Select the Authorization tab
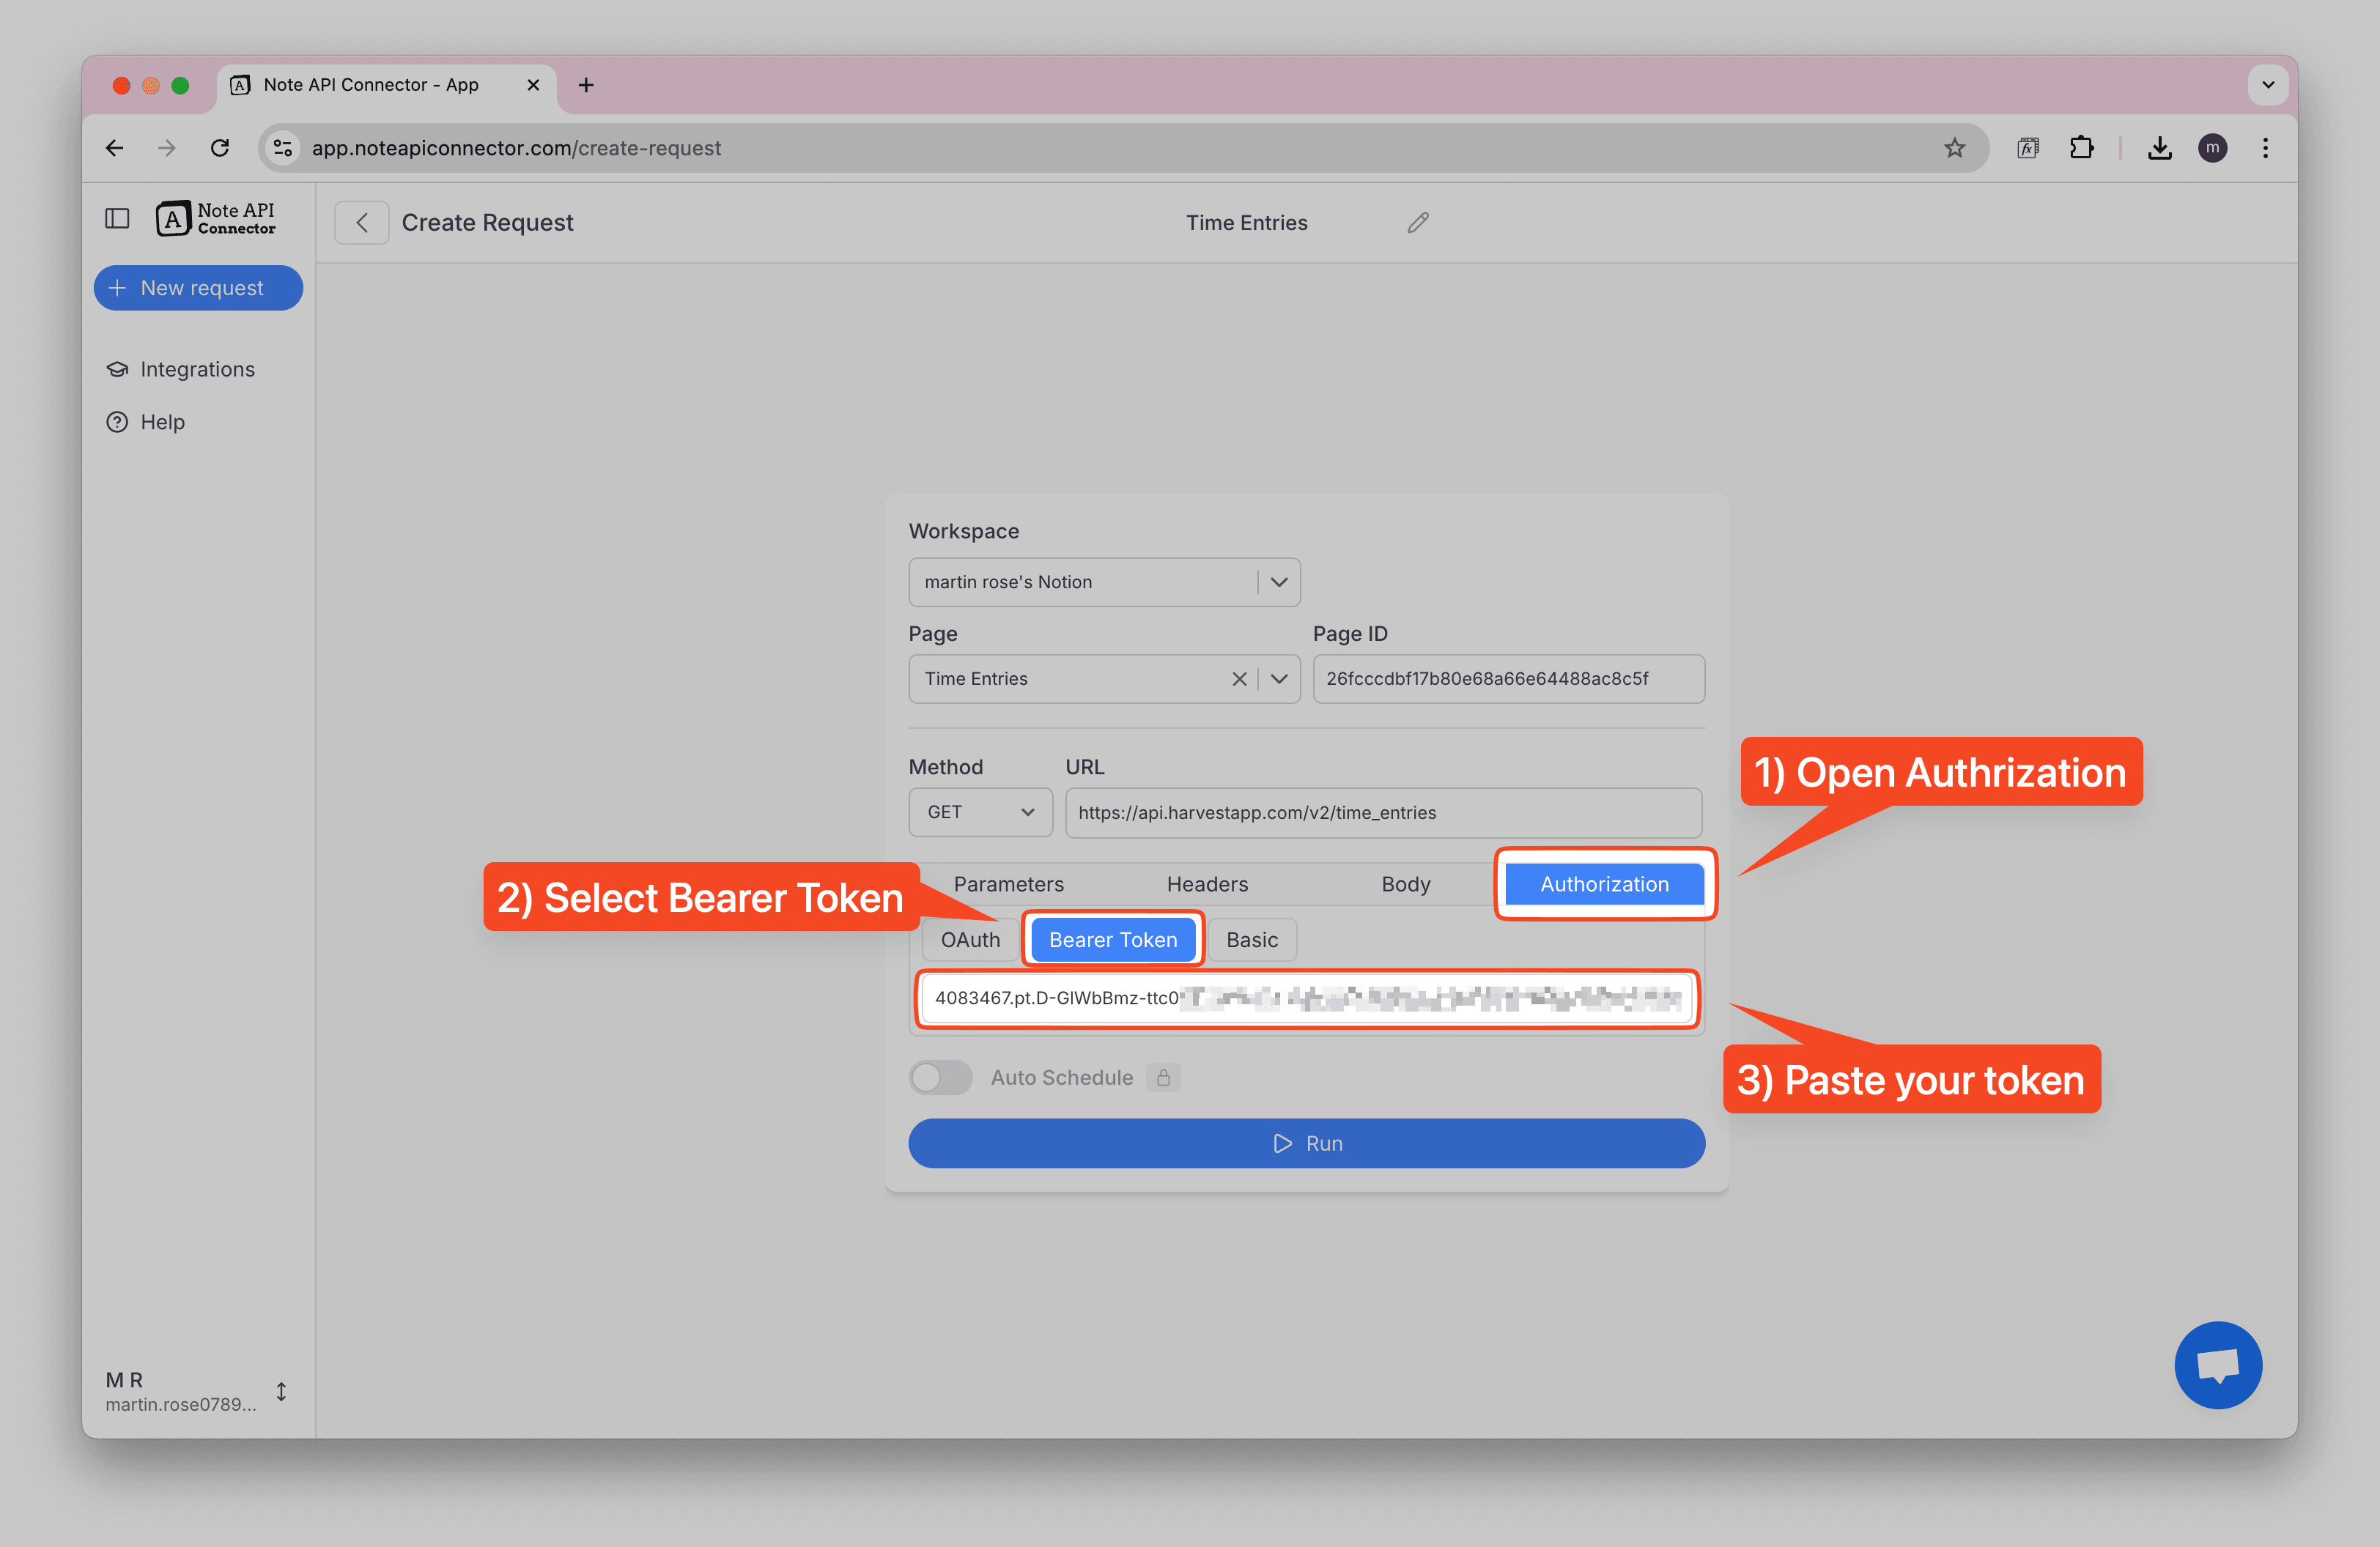 [x=1604, y=884]
